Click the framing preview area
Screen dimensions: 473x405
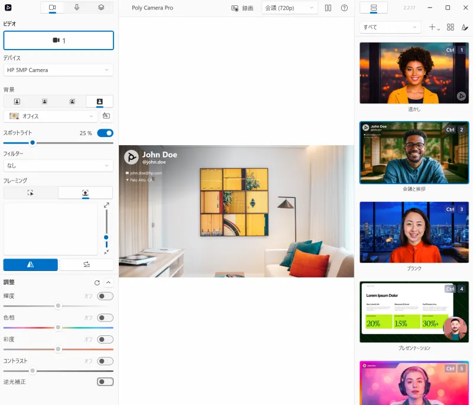pyautogui.click(x=50, y=229)
